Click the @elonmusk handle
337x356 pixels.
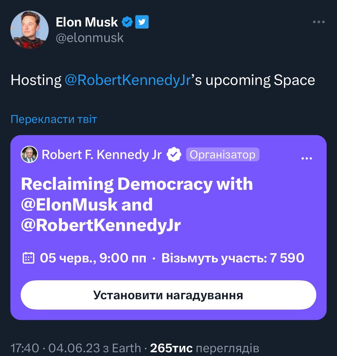pos(90,38)
